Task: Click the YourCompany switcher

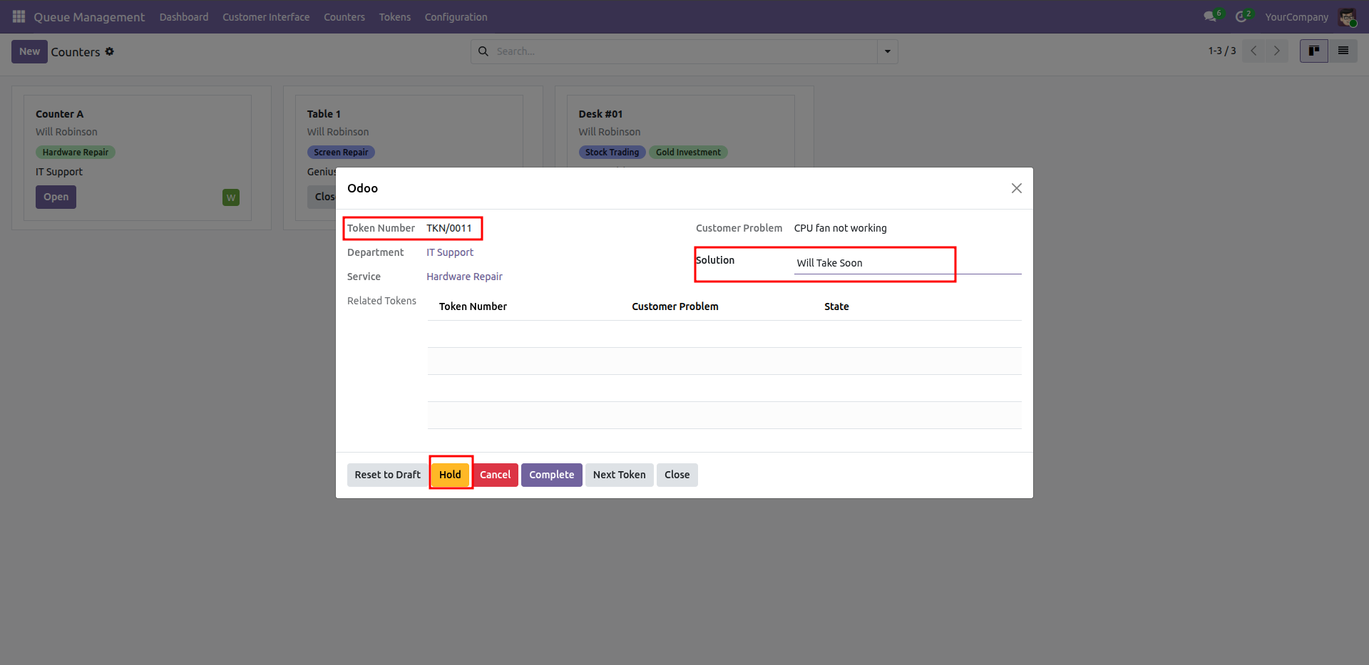Action: click(x=1296, y=17)
